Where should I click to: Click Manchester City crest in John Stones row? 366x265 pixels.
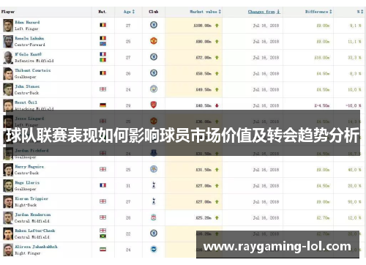pyautogui.click(x=154, y=89)
